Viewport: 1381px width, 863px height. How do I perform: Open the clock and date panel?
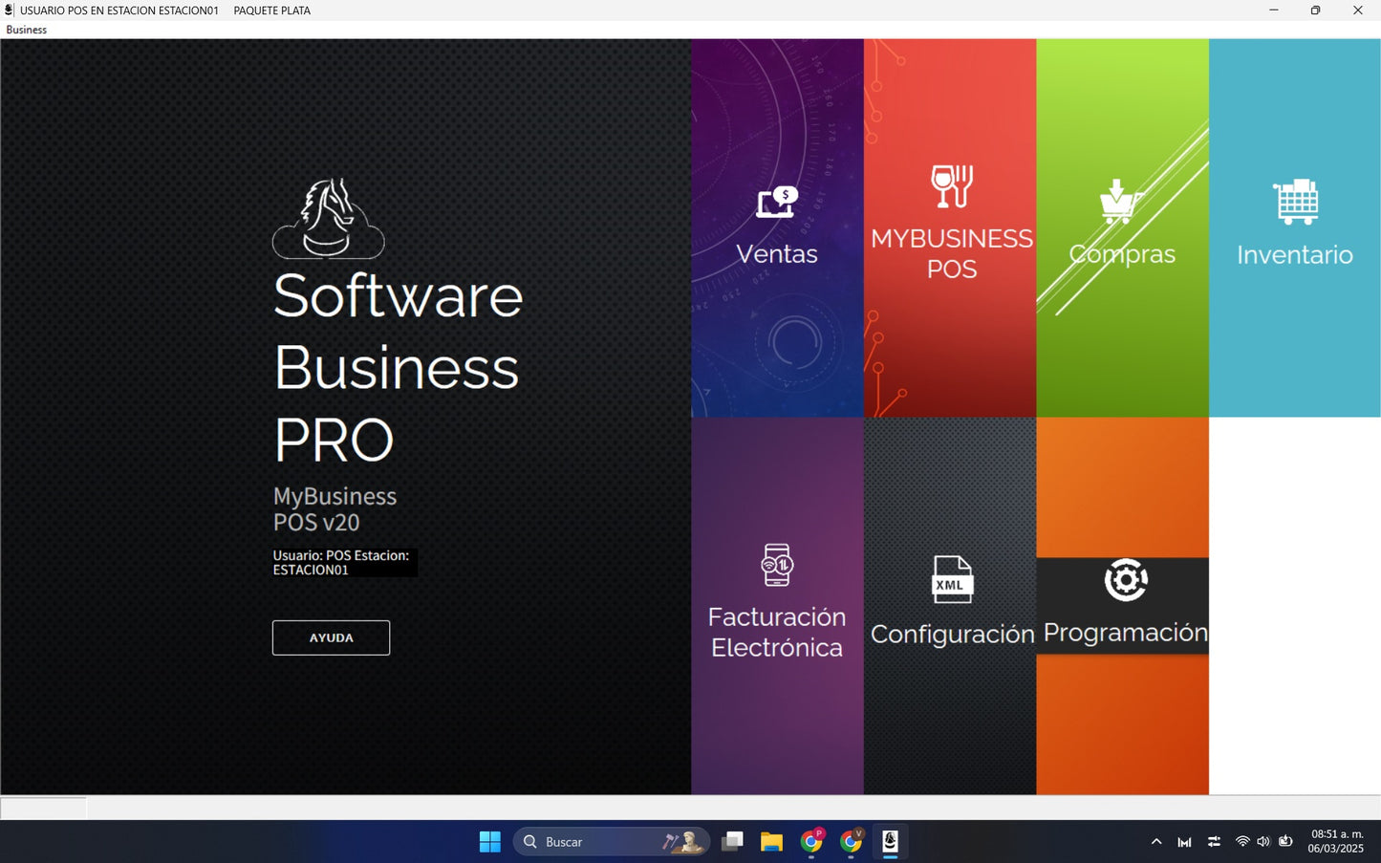pyautogui.click(x=1336, y=842)
